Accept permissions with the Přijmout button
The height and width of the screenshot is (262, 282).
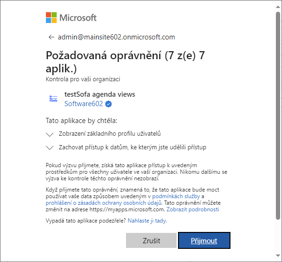[x=204, y=240]
